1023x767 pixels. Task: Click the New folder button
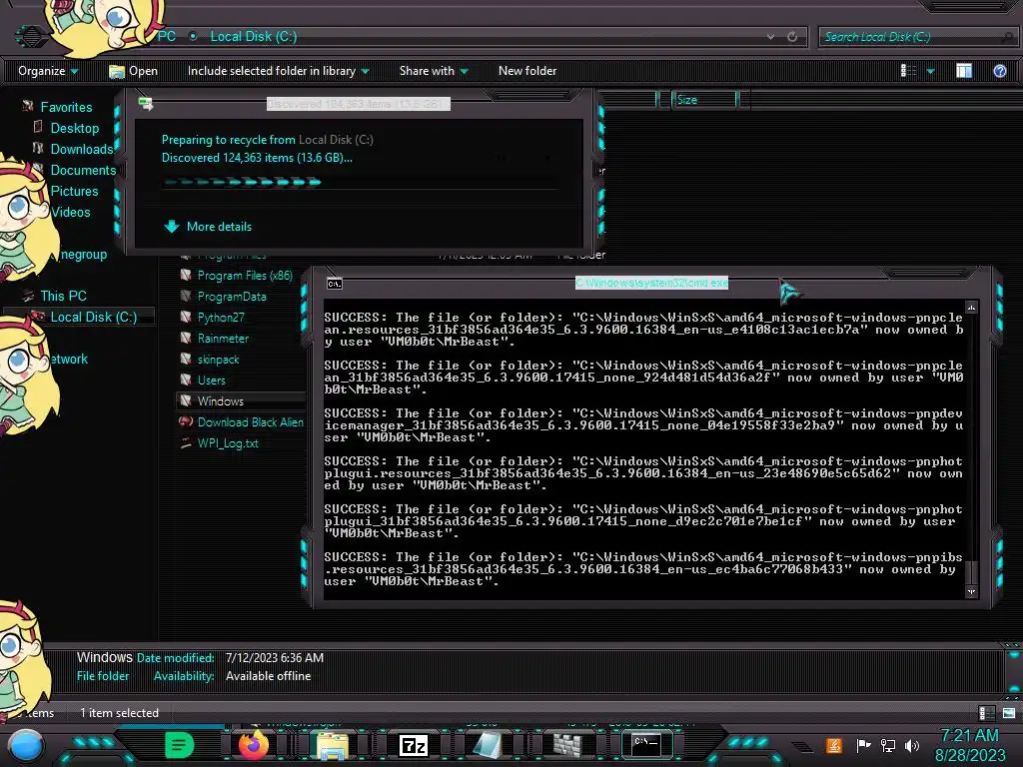(x=527, y=71)
